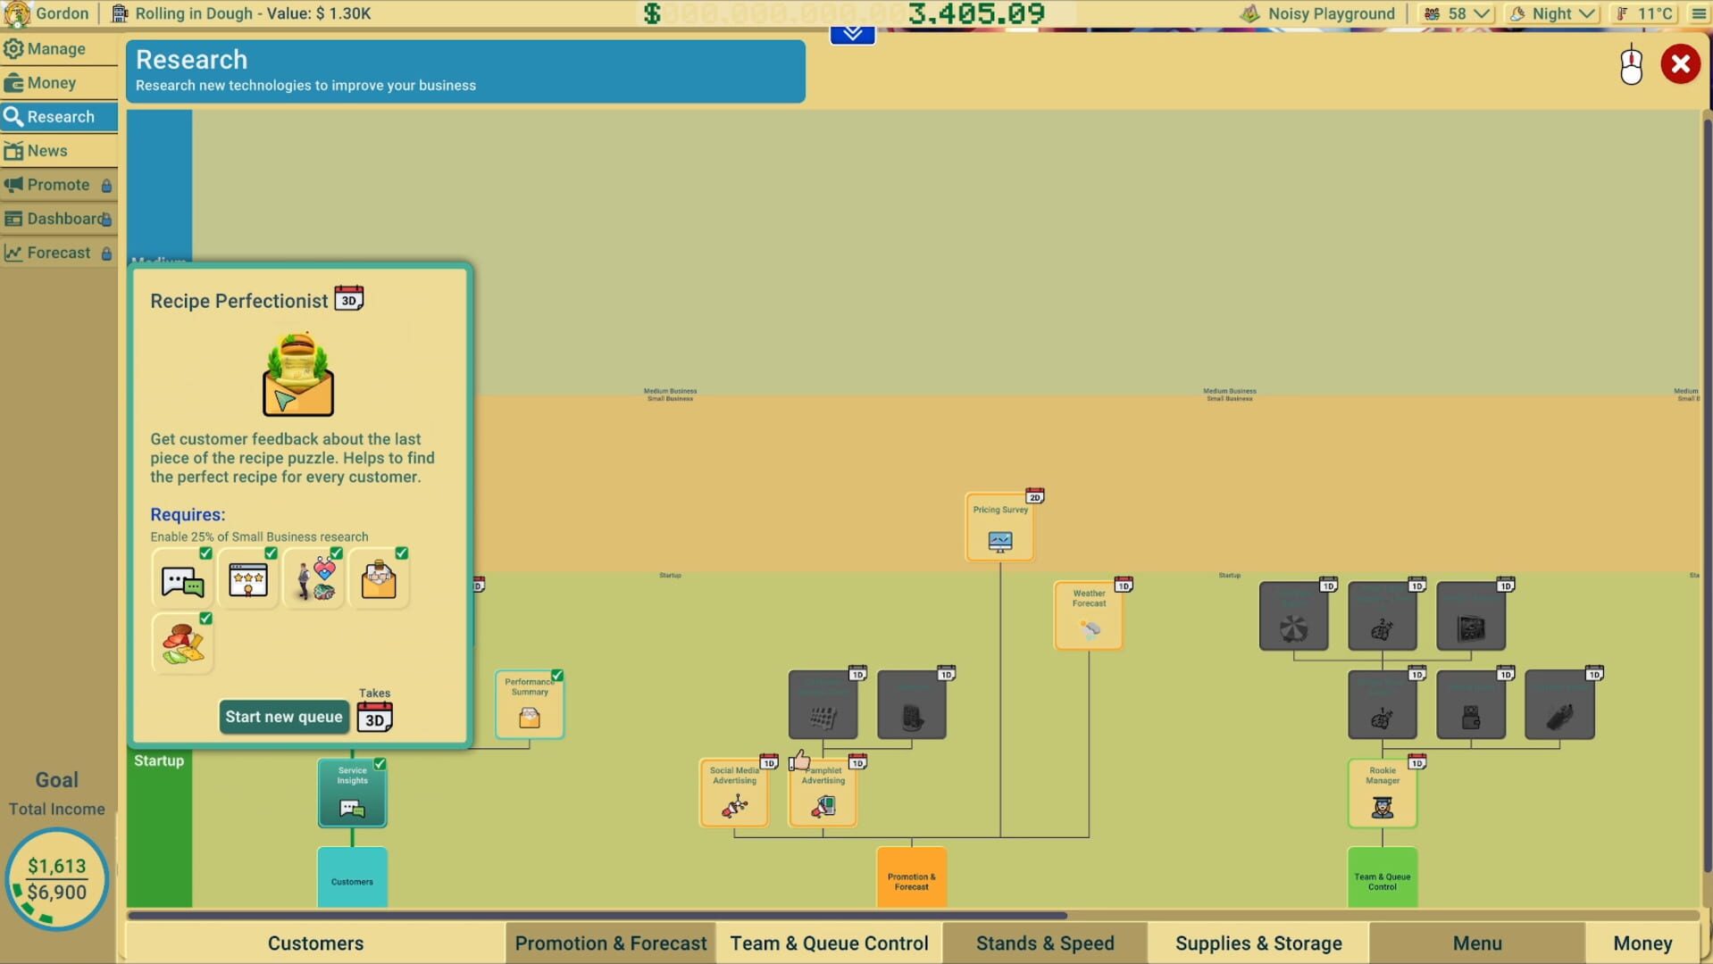
Task: Select the Weather Forecast research node
Action: coord(1088,613)
